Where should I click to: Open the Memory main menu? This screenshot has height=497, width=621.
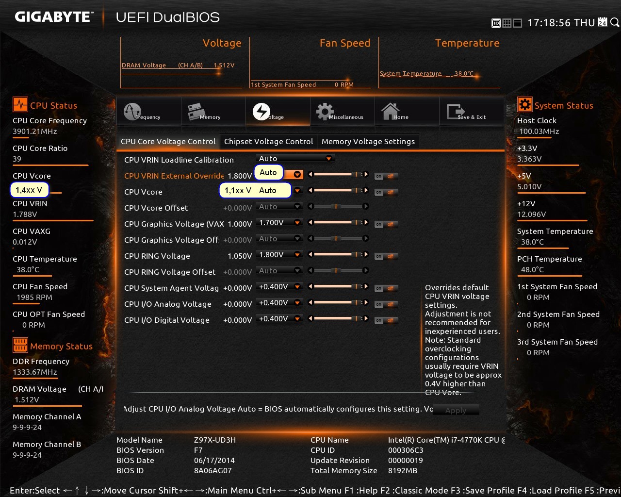pos(213,112)
